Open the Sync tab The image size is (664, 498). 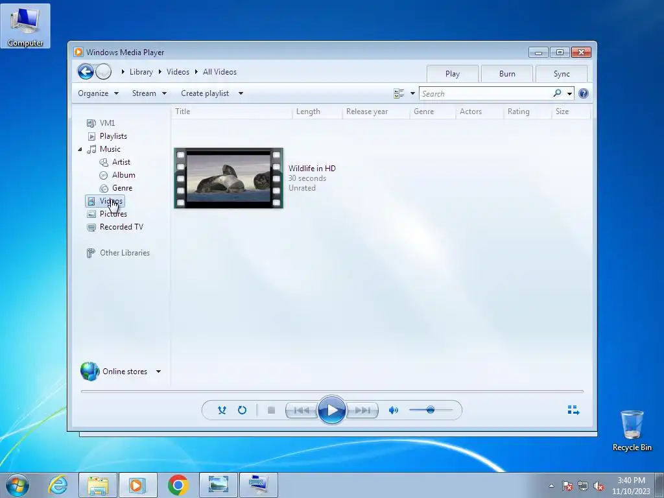[562, 74]
